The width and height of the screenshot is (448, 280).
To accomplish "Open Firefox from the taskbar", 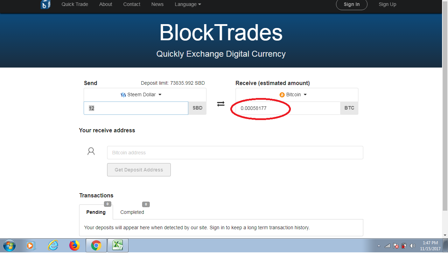I will [x=75, y=245].
